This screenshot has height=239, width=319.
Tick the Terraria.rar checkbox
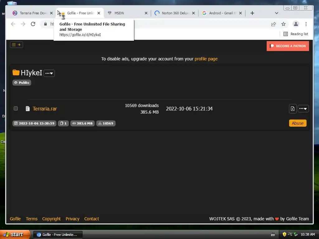point(16,109)
